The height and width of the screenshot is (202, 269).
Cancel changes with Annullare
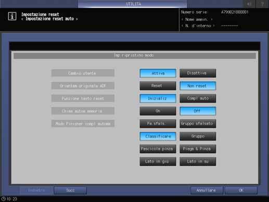click(x=207, y=191)
